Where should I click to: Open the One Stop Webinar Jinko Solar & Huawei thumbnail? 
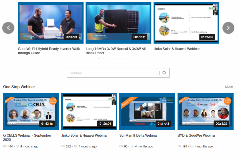(x=89, y=112)
